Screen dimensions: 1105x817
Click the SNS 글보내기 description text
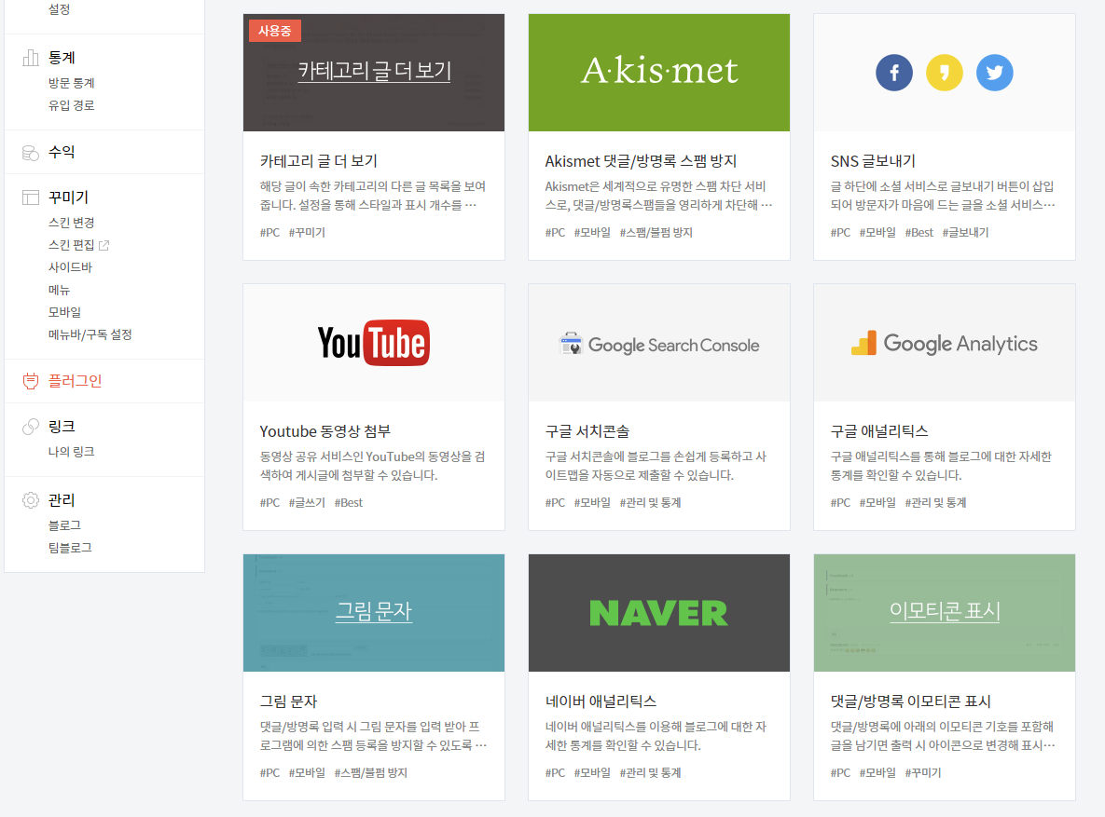(x=943, y=196)
